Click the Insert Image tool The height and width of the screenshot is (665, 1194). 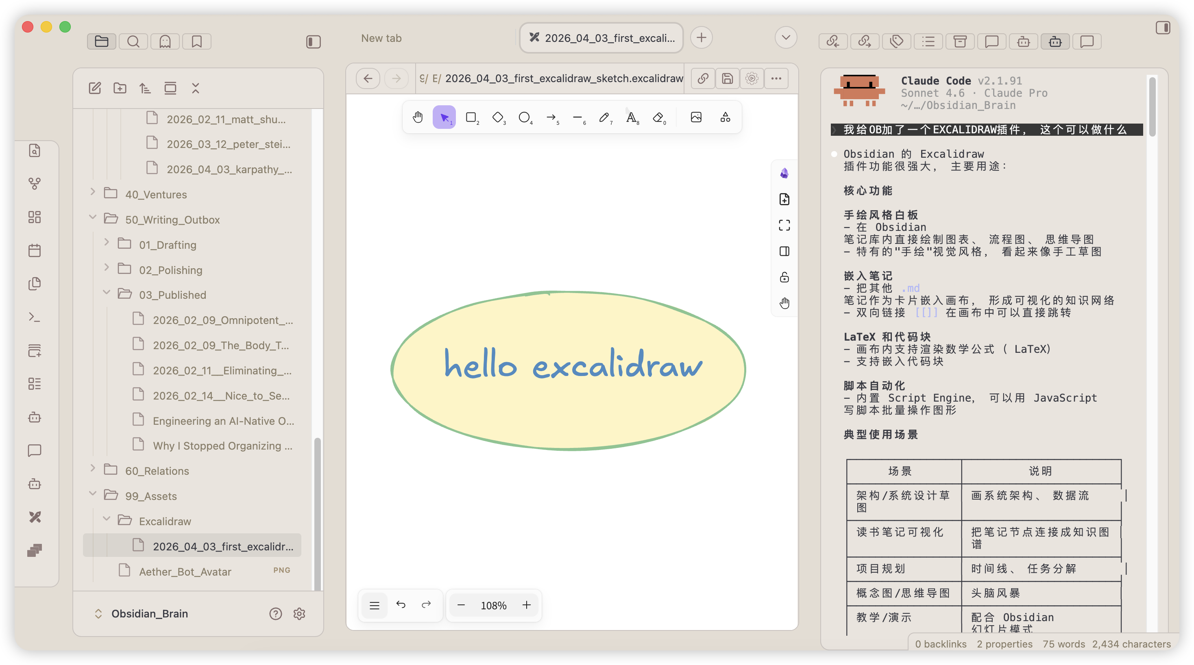(696, 117)
